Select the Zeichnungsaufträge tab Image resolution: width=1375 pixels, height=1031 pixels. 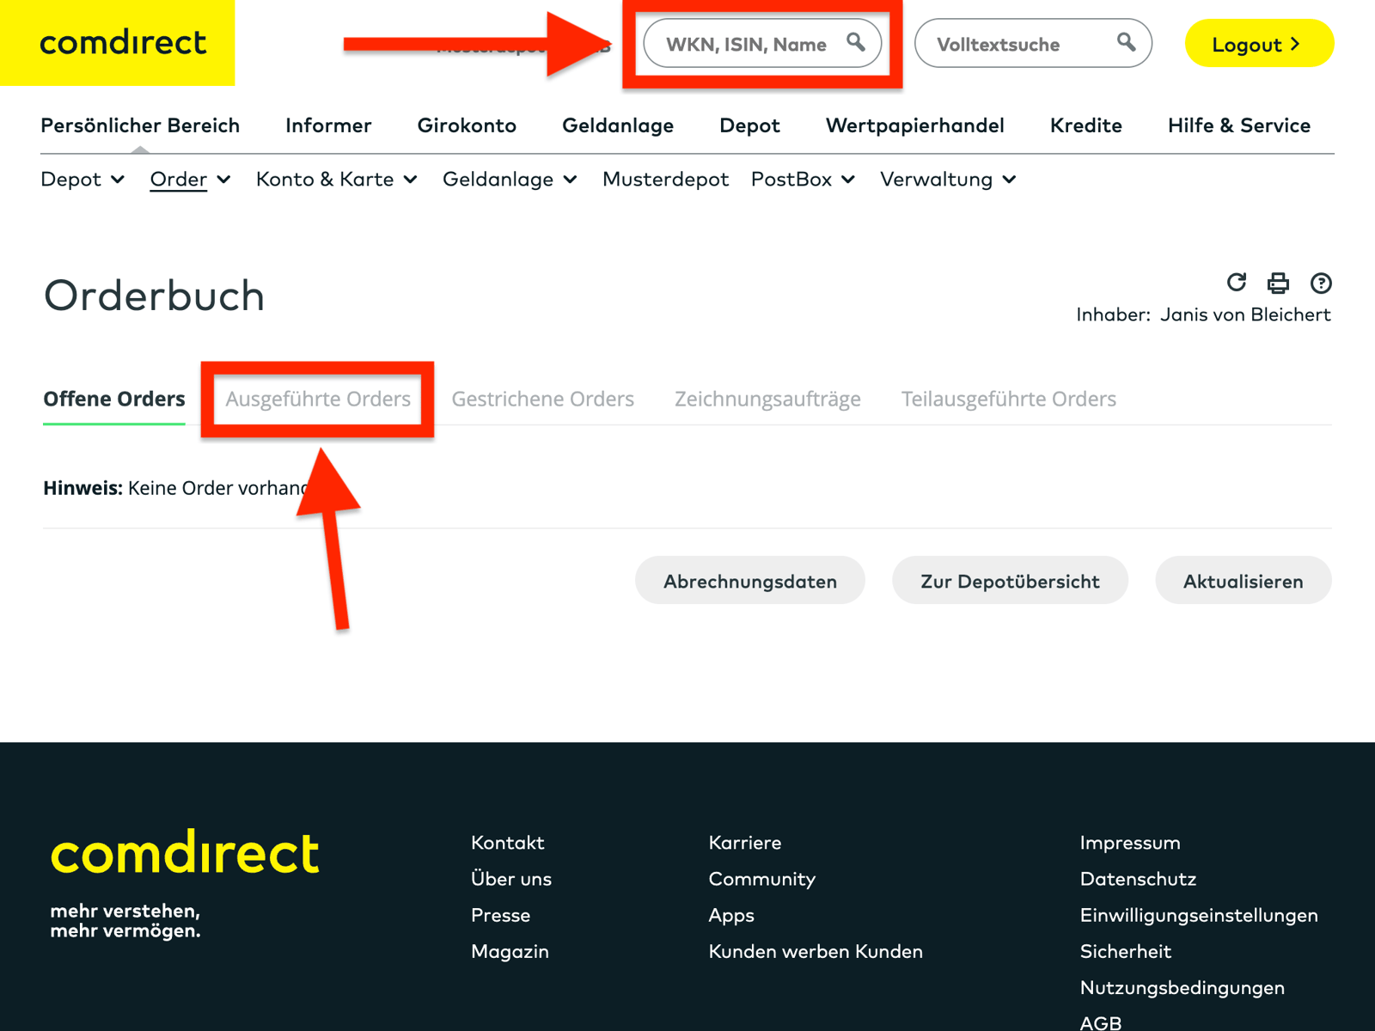tap(767, 399)
